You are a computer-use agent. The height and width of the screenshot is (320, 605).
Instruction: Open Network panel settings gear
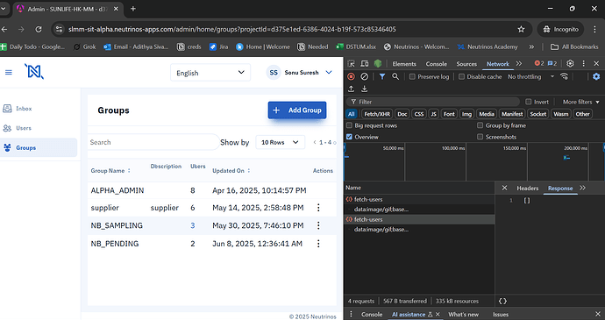point(596,76)
